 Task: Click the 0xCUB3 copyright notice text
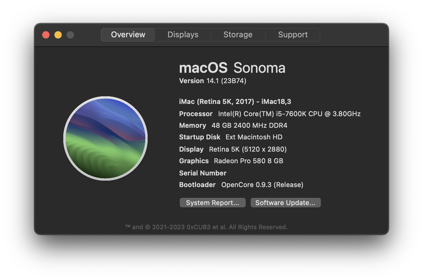206,227
